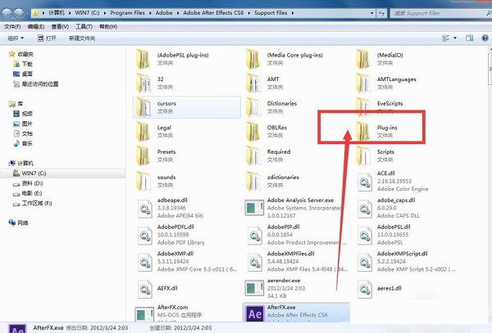Select the adobe_caps.dll file

[x=389, y=208]
